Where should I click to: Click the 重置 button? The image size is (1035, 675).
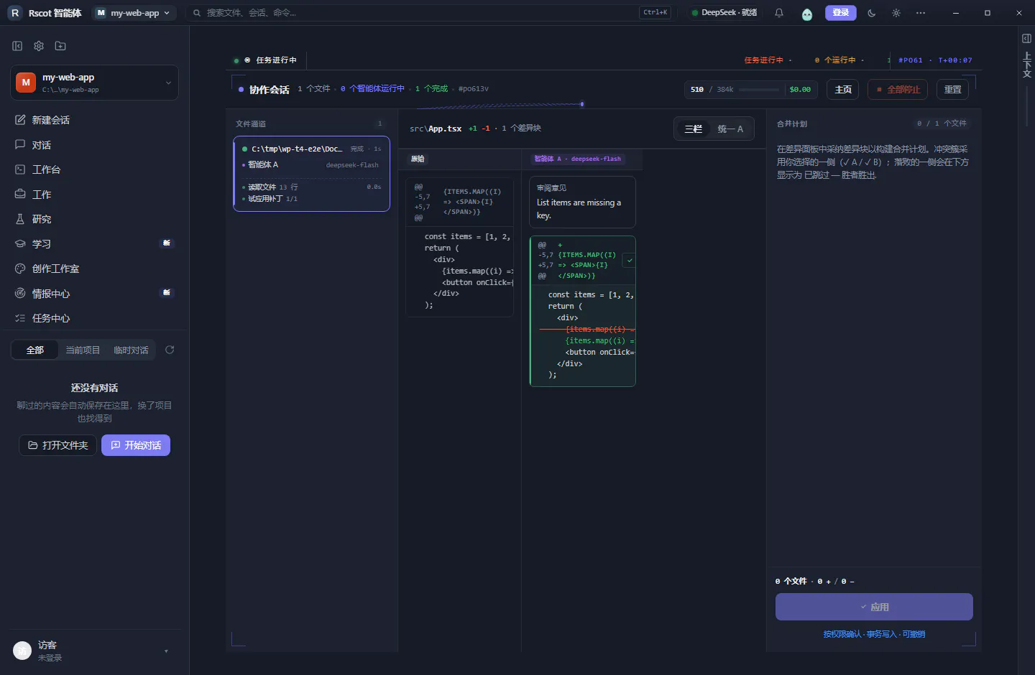[x=952, y=90]
